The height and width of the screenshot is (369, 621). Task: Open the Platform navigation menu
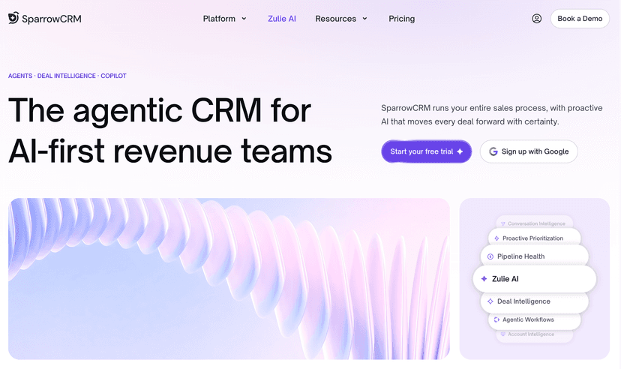[224, 19]
